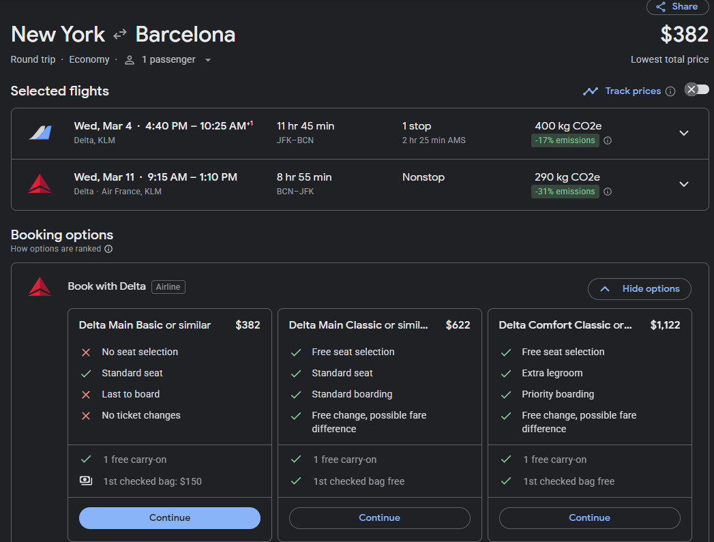Click the Airline tag next to Book with Delta
The image size is (714, 542).
pos(168,287)
